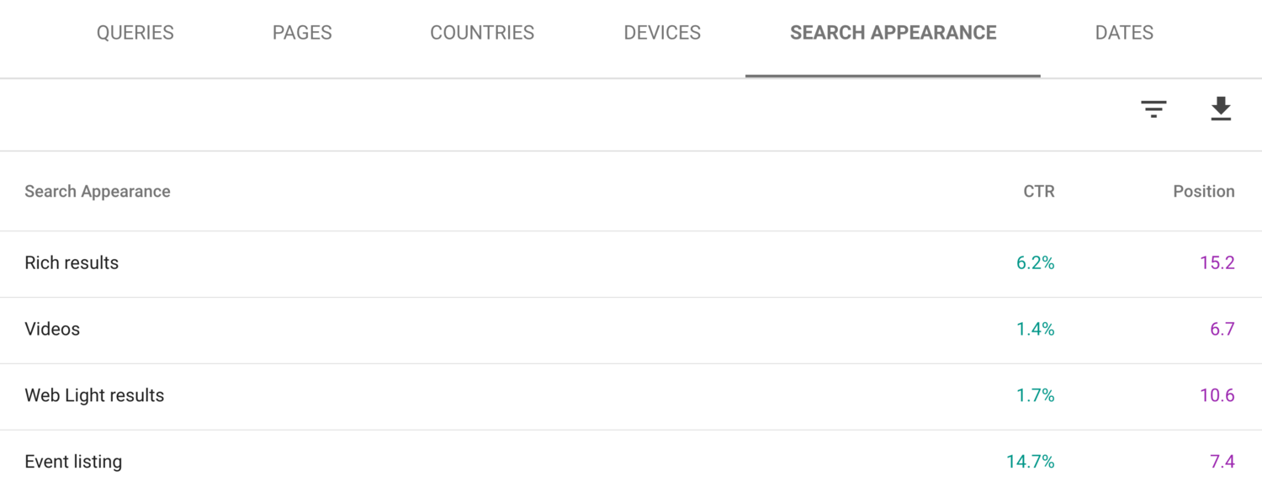
Task: Click the 6.7 position for Videos
Action: pyautogui.click(x=1222, y=330)
